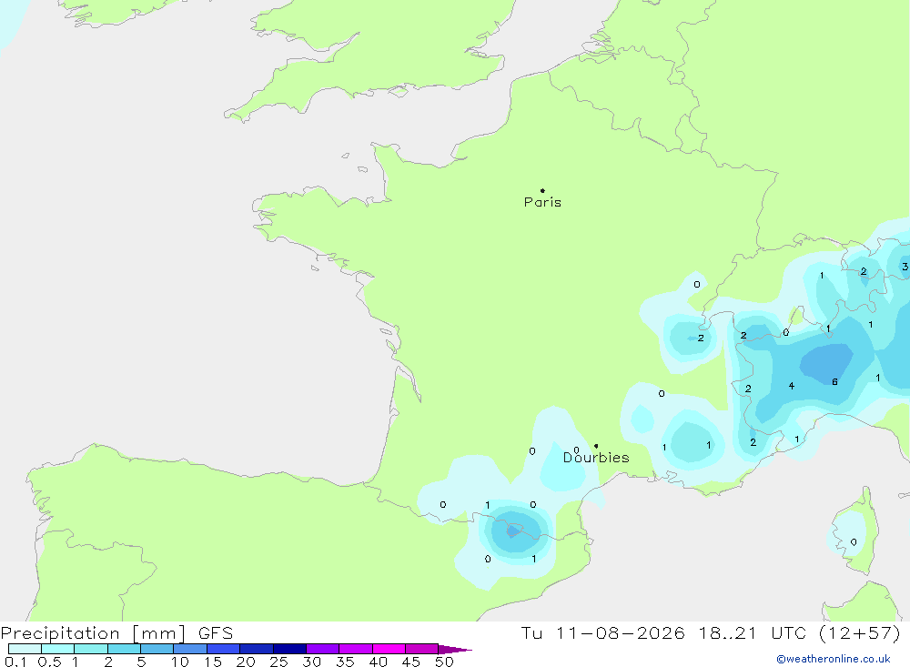Pick the 15–20 mm legend swatch
Viewport: 910px width, 667px height.
[x=223, y=649]
